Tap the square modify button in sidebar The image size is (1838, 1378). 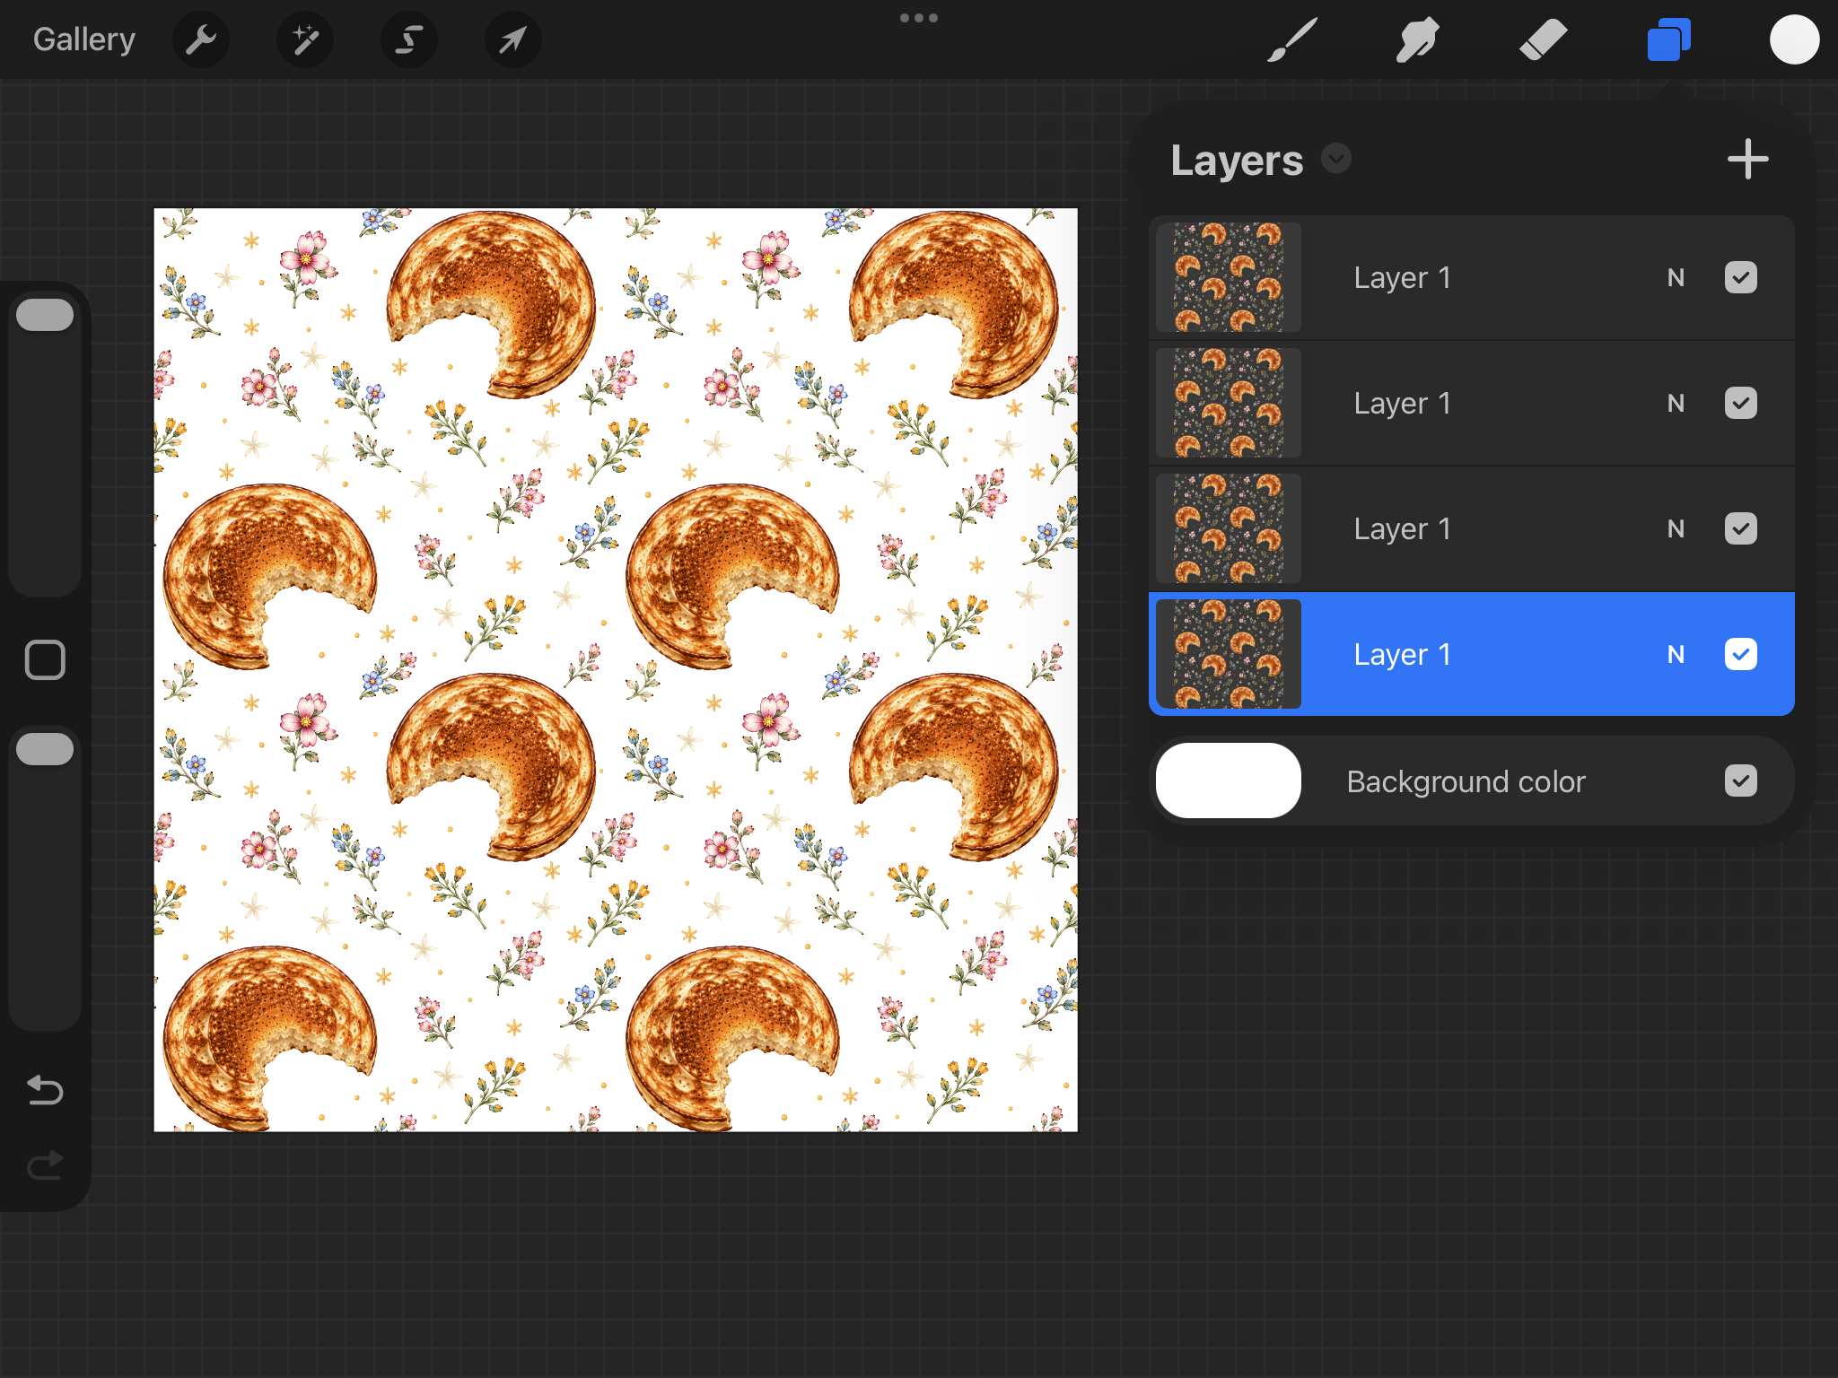tap(45, 660)
